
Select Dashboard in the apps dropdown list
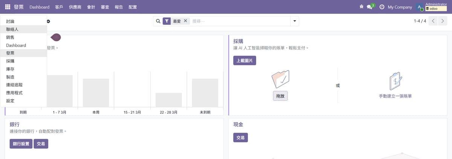[23, 45]
